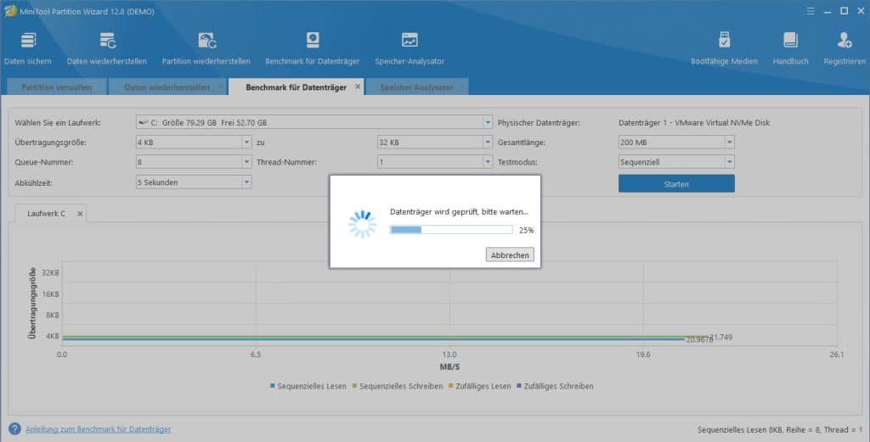Image resolution: width=870 pixels, height=442 pixels.
Task: Click the 32KB axis label
Action: point(50,273)
